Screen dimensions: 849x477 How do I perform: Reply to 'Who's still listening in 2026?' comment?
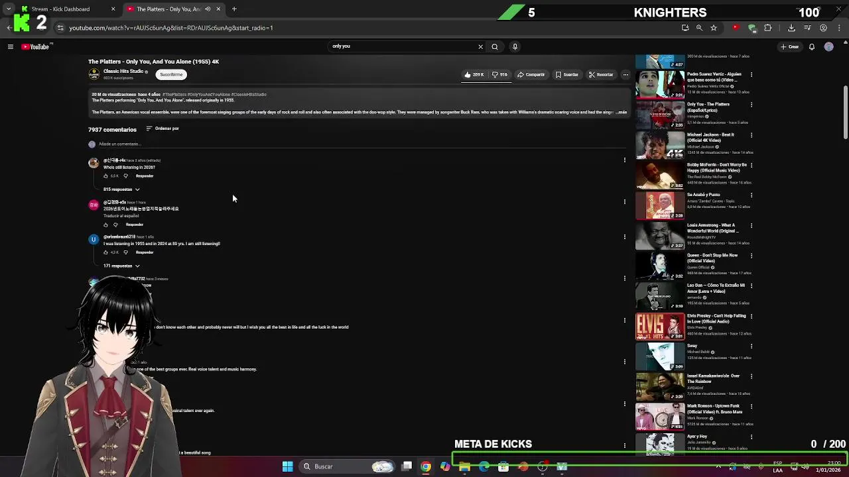(145, 176)
